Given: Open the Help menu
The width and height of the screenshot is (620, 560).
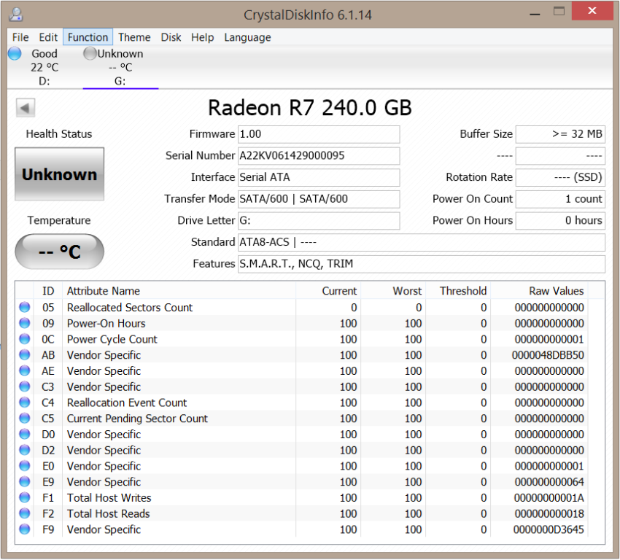Looking at the screenshot, I should point(202,37).
